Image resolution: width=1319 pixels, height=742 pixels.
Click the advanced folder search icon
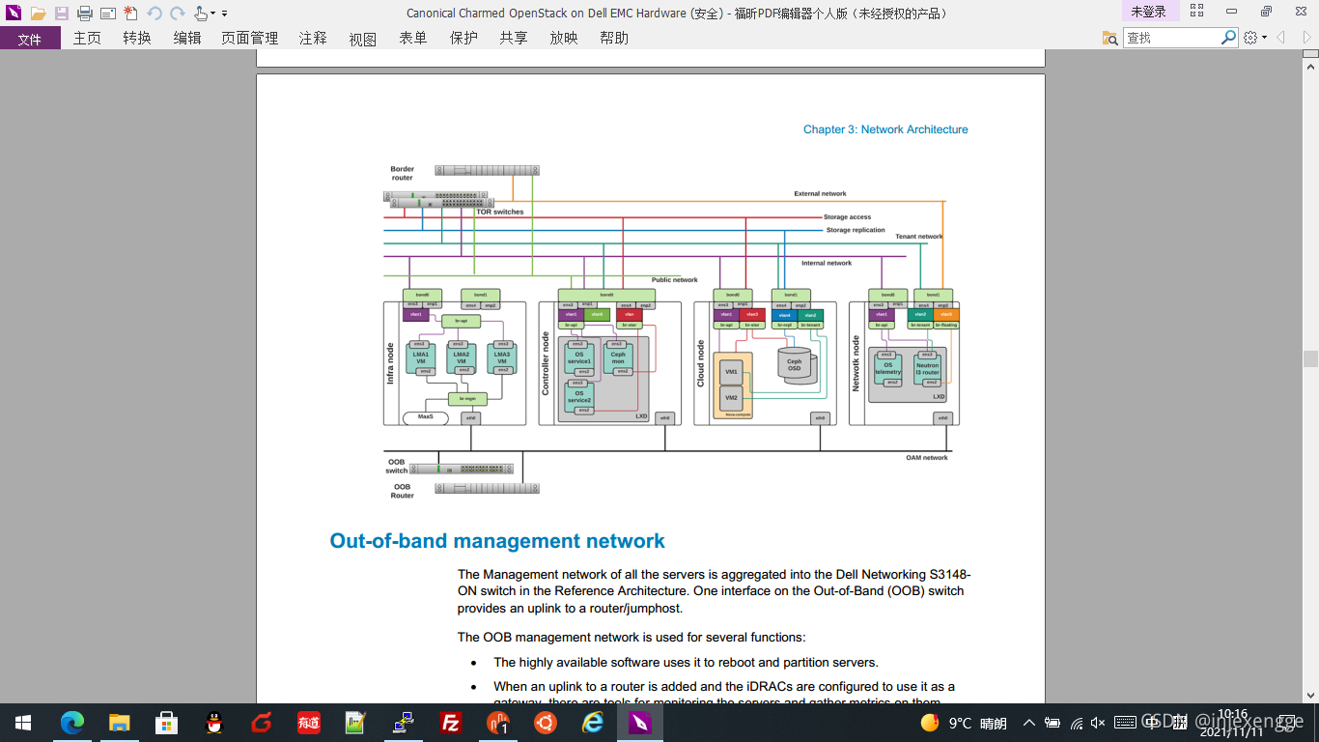[1110, 38]
